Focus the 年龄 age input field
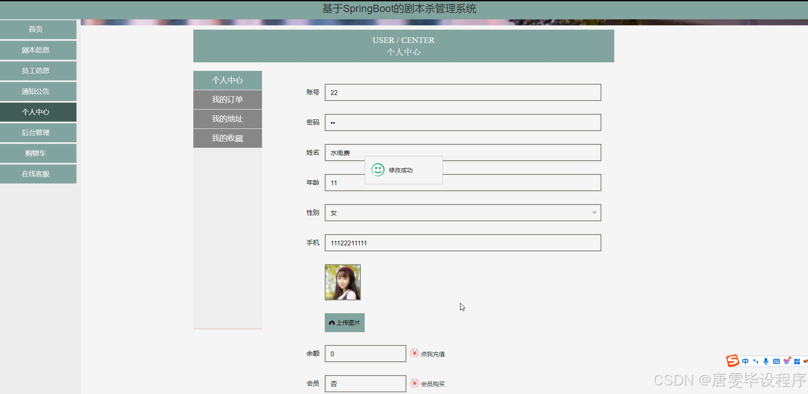Image resolution: width=808 pixels, height=394 pixels. [x=463, y=183]
